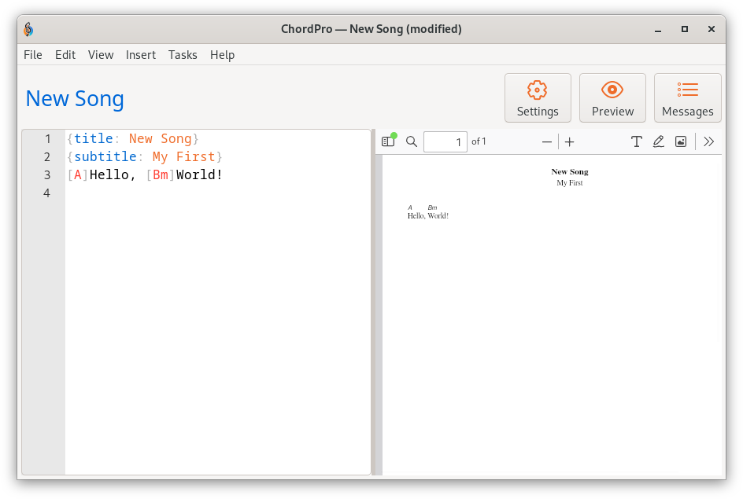The image size is (743, 499).
Task: Click line number 4 in gutter
Action: tap(46, 193)
